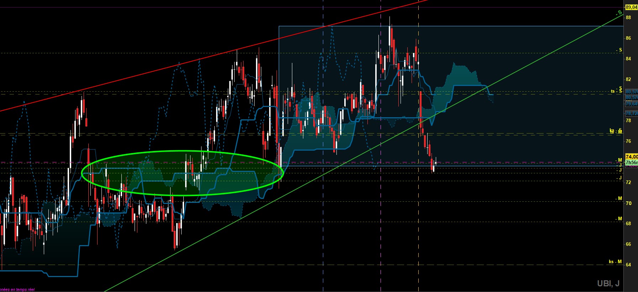Screen dimensions: 638x292
Task: Click the 'données en temps réel' text
Action: [17, 290]
